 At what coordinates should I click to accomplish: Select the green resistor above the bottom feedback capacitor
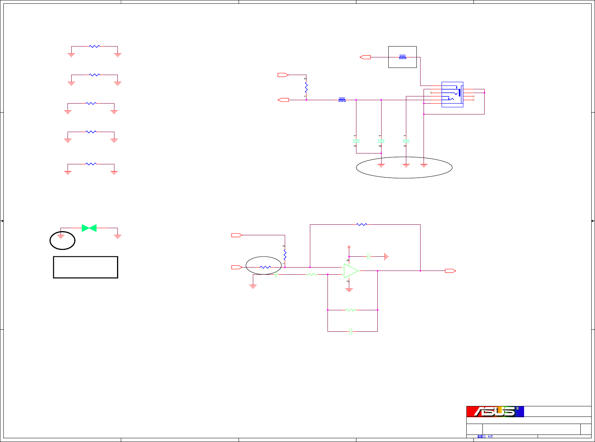[x=351, y=310]
